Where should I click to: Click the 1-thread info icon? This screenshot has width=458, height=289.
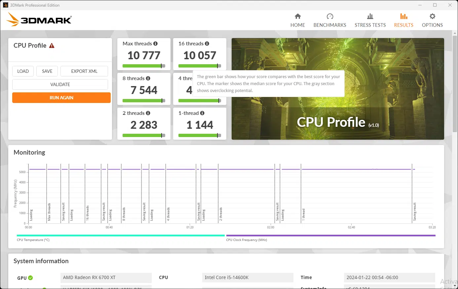click(202, 113)
